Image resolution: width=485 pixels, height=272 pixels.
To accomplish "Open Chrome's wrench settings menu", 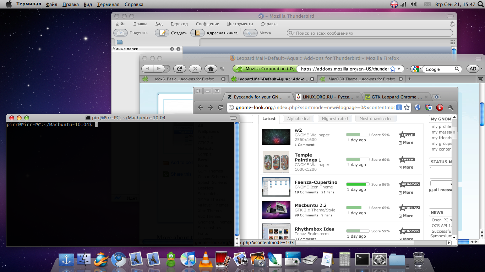I will (451, 107).
